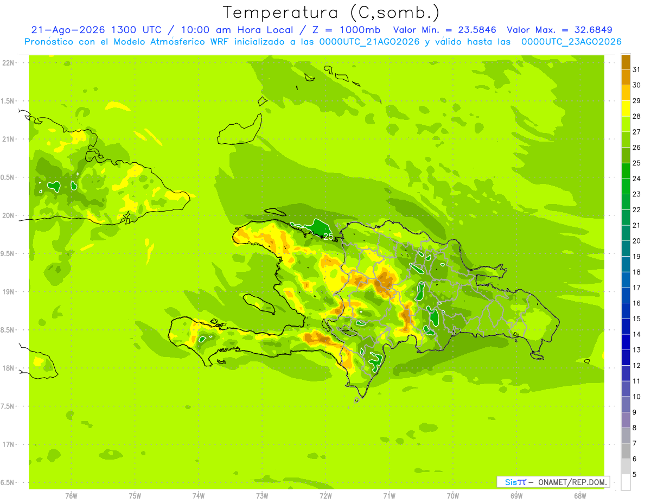Click the 74W longitude axis label
This screenshot has width=651, height=503.
pos(199,495)
